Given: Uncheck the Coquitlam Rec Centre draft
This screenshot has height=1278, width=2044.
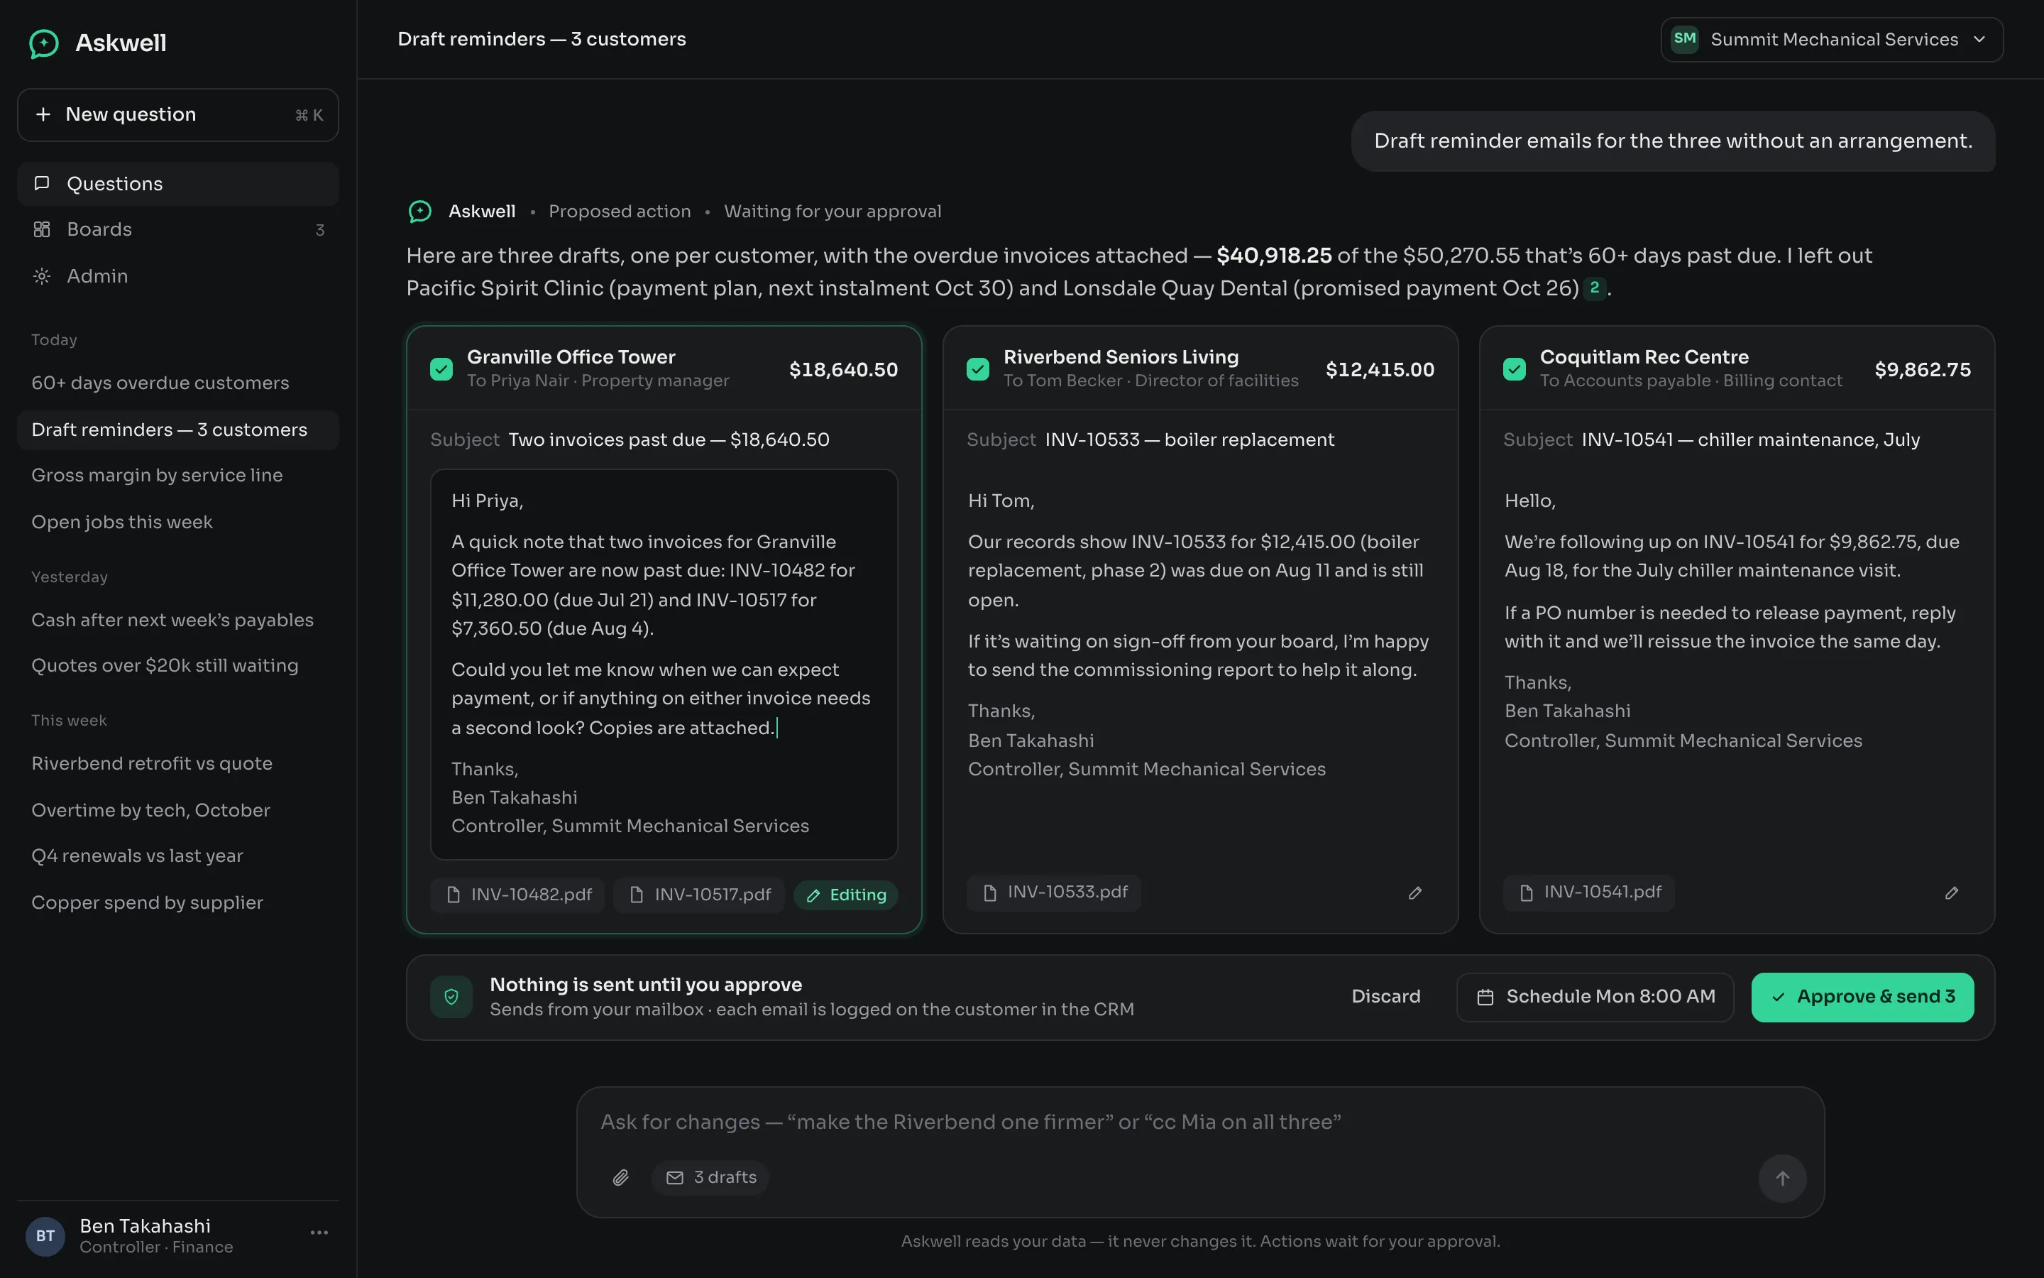Looking at the screenshot, I should pos(1515,369).
